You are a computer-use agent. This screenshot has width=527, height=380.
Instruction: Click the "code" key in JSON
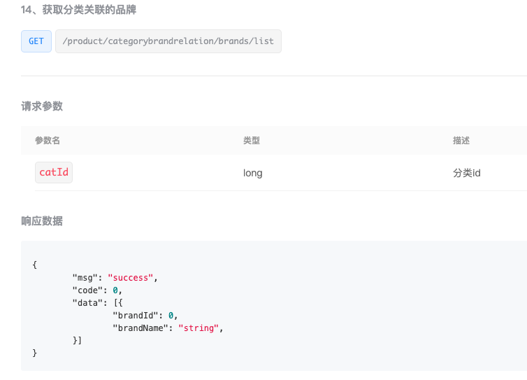[88, 290]
